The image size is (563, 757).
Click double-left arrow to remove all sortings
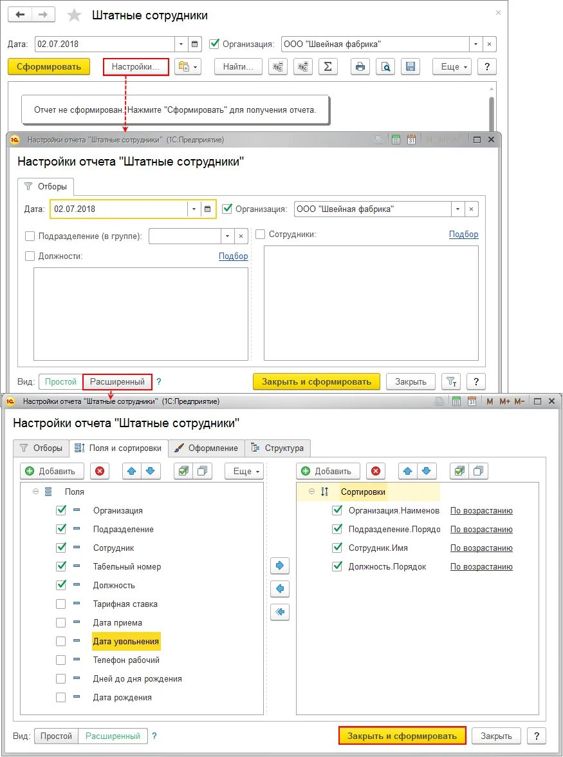(280, 611)
